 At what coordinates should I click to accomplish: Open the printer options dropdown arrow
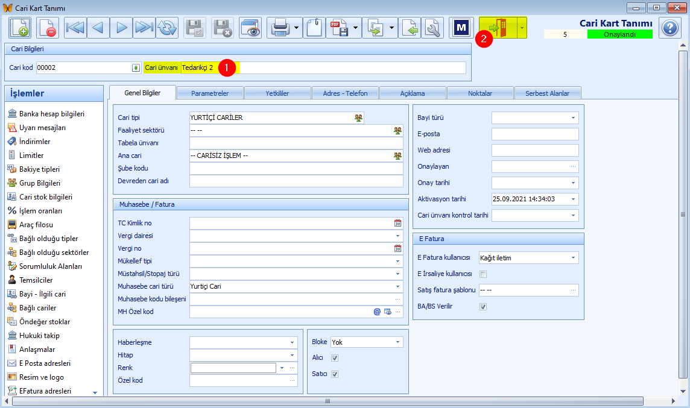click(297, 28)
